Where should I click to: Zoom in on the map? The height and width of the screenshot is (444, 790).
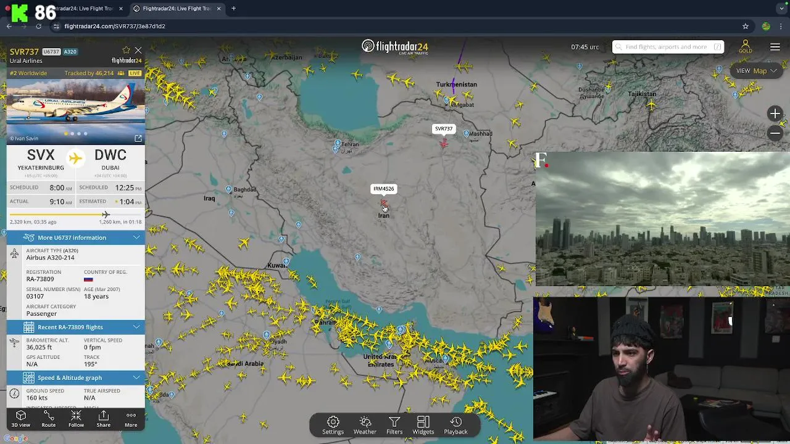775,113
